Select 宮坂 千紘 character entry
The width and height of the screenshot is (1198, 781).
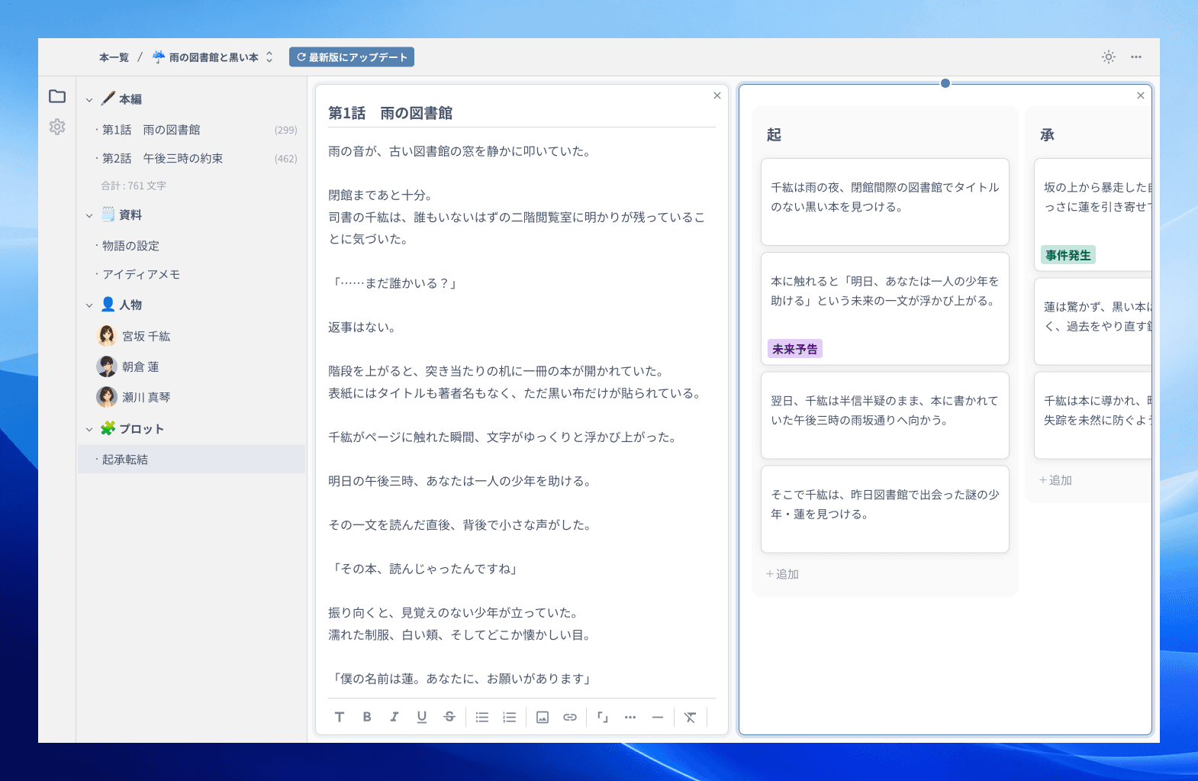(192, 336)
